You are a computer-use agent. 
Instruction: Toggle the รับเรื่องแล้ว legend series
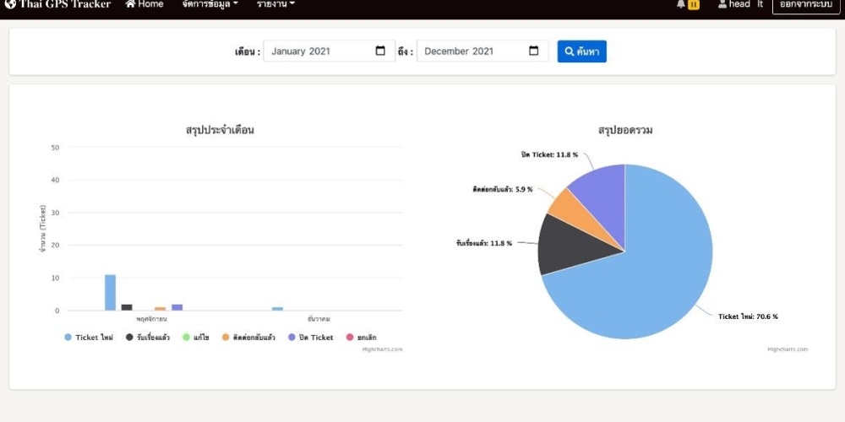(153, 338)
